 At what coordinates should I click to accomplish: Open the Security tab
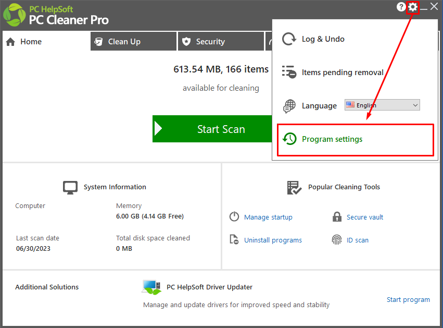tap(221, 41)
